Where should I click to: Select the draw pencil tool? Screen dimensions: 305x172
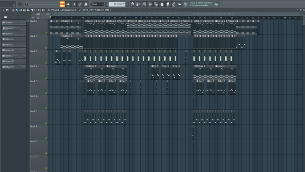pyautogui.click(x=13, y=10)
